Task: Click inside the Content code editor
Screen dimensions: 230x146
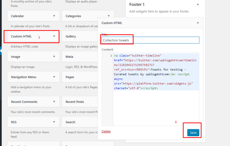Action: click(x=156, y=89)
